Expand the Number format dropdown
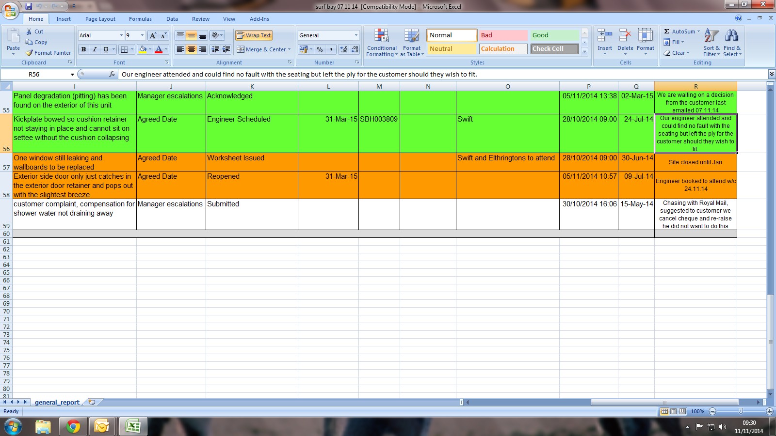 click(356, 35)
